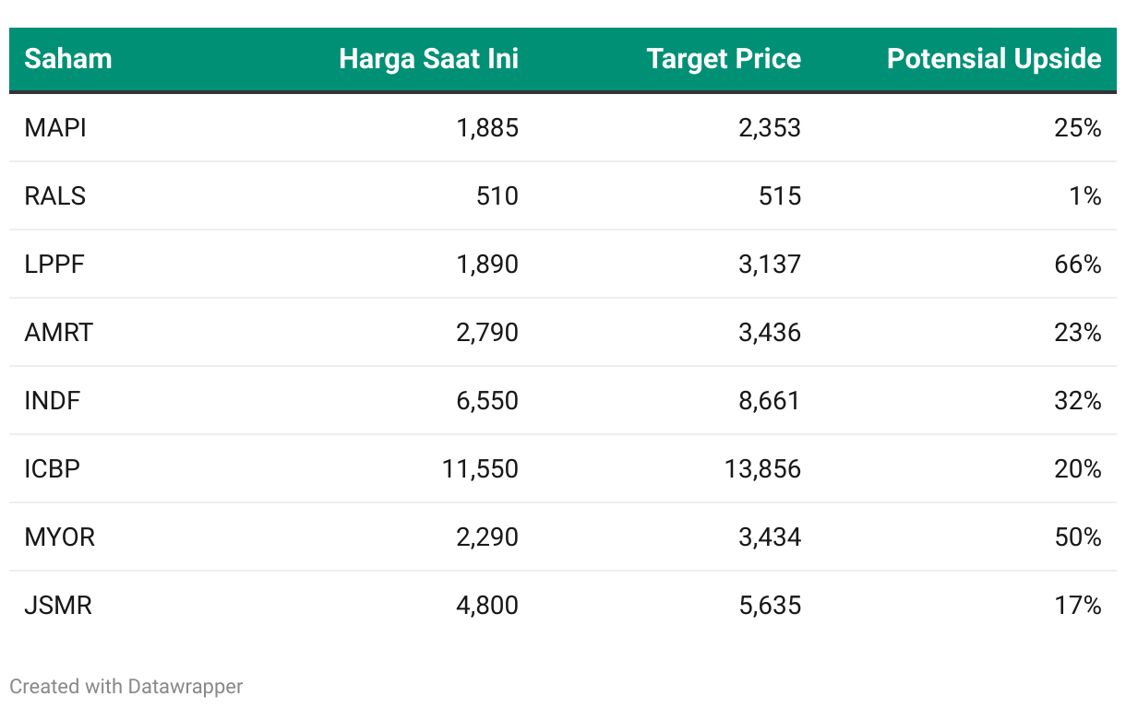Select the Potensial Upside column header
Viewport: 1126px width, 708px height.
(994, 59)
